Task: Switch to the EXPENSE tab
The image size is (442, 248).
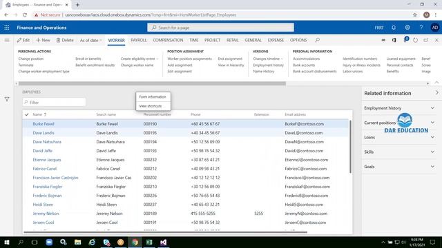Action: 276,40
